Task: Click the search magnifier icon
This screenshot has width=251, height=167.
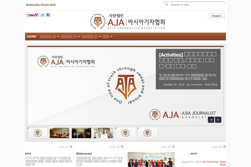Action: coord(166,5)
